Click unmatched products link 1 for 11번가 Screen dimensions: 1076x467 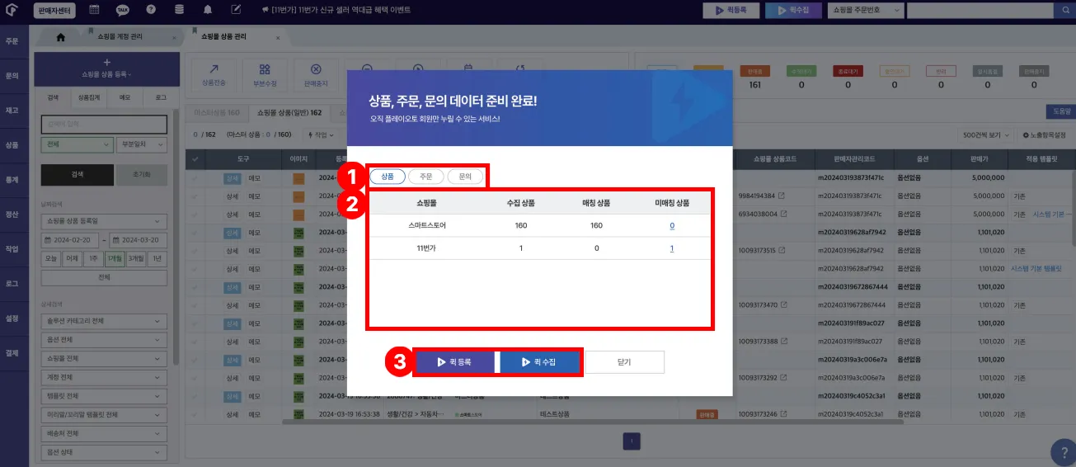pyautogui.click(x=671, y=248)
